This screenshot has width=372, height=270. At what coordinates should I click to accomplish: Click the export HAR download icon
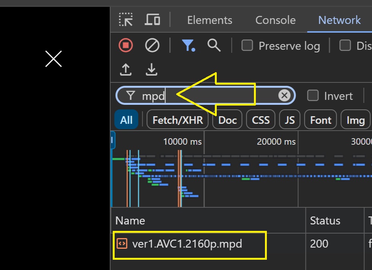(151, 69)
